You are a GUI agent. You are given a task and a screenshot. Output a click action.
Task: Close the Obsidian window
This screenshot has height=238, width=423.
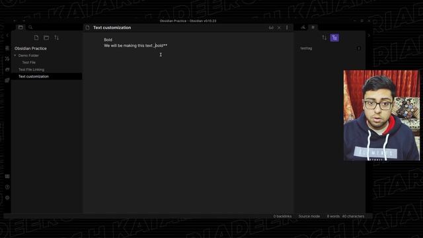(x=369, y=20)
